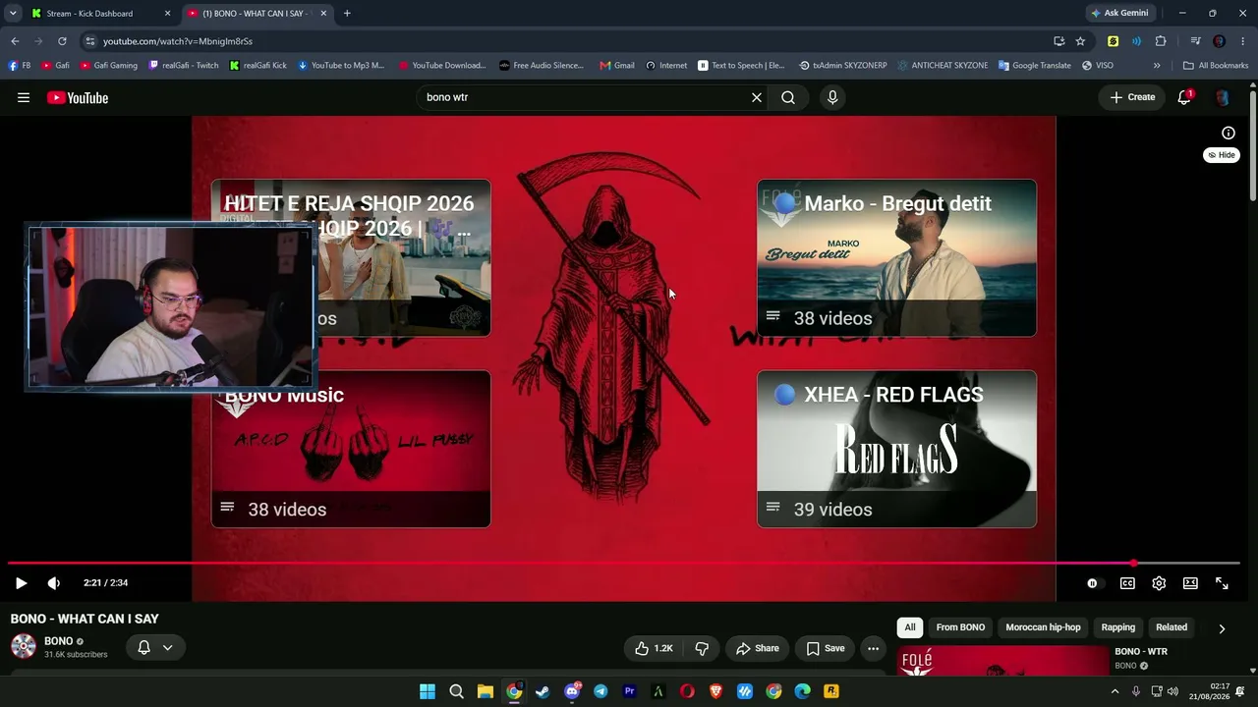The image size is (1258, 707).
Task: Open the YouTube account avatar menu
Action: (x=1222, y=97)
